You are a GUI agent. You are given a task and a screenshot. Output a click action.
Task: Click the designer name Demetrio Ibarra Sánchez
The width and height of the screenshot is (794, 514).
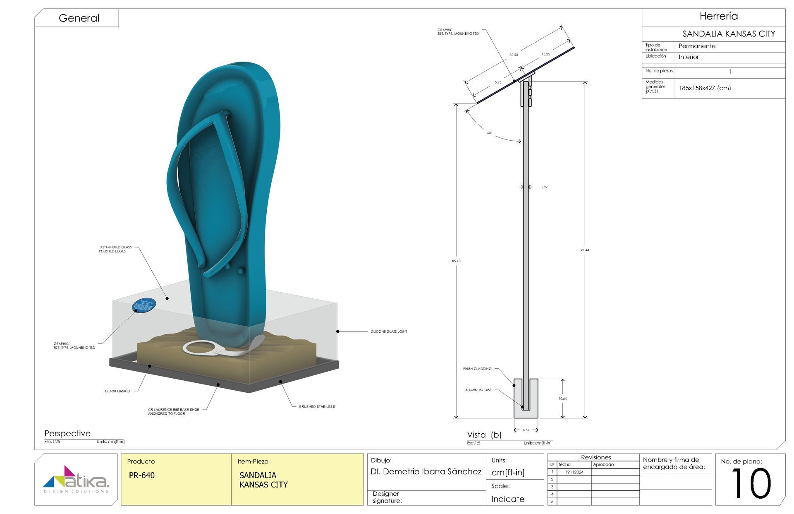(x=426, y=471)
